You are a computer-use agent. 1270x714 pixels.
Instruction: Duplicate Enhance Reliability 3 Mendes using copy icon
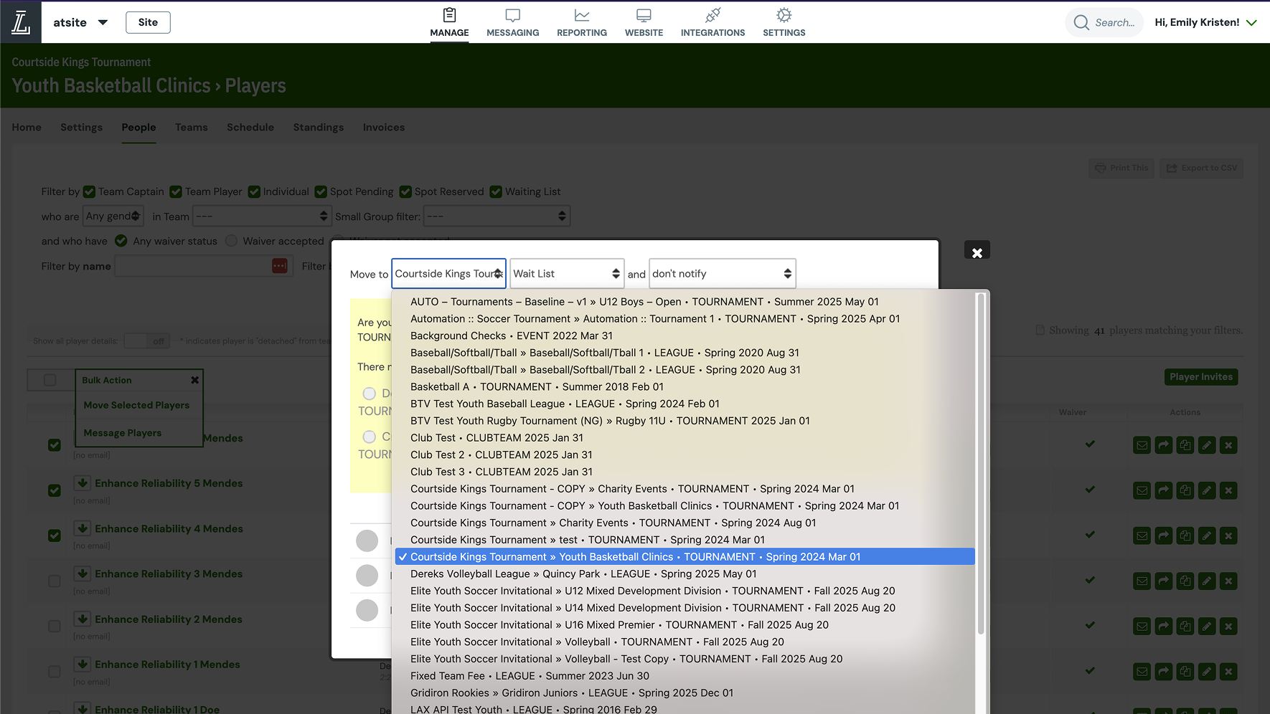pyautogui.click(x=1185, y=581)
